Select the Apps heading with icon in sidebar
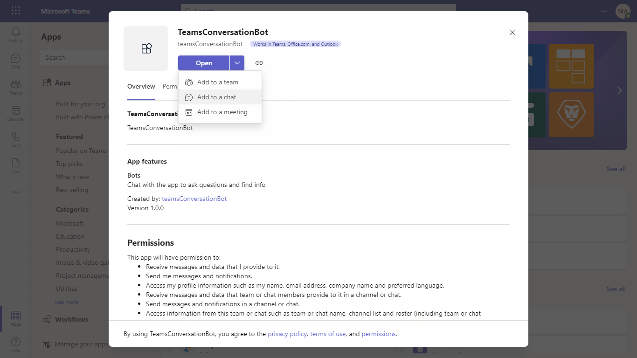The width and height of the screenshot is (637, 358). point(57,83)
